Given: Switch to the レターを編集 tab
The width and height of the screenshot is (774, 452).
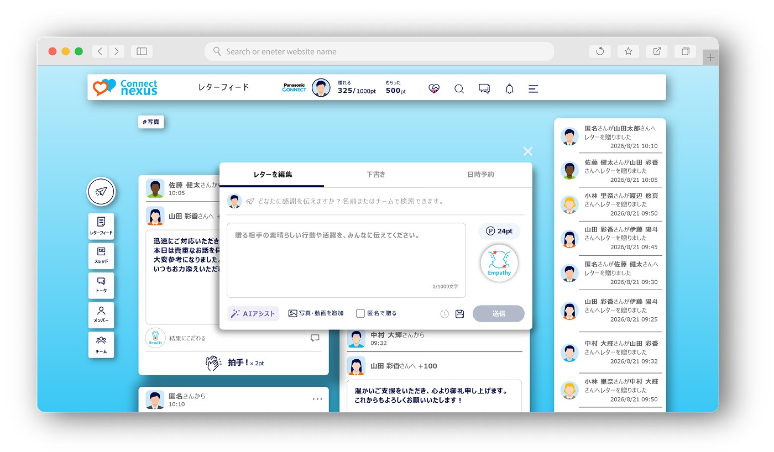Looking at the screenshot, I should click(272, 175).
